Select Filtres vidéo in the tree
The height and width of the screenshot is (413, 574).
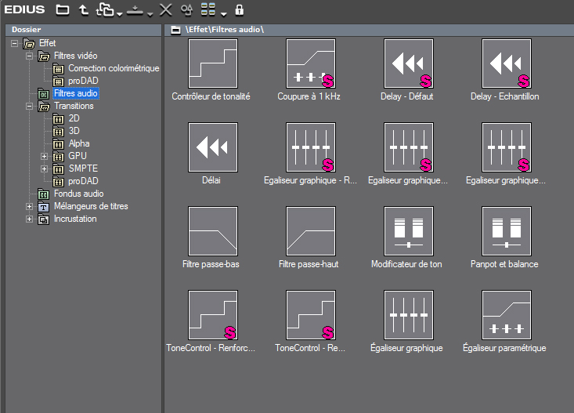76,56
